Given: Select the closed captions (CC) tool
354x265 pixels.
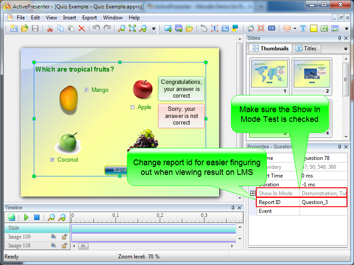Looking at the screenshot, I should pyautogui.click(x=272, y=28).
